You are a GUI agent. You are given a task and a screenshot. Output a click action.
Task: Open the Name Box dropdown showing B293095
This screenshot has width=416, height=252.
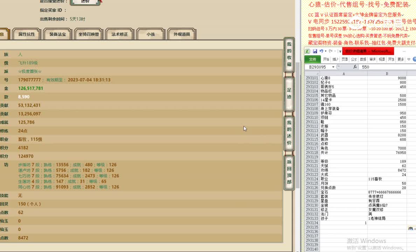[x=333, y=66]
